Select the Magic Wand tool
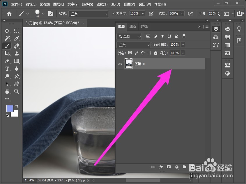This screenshot has height=184, width=246. tap(7, 38)
